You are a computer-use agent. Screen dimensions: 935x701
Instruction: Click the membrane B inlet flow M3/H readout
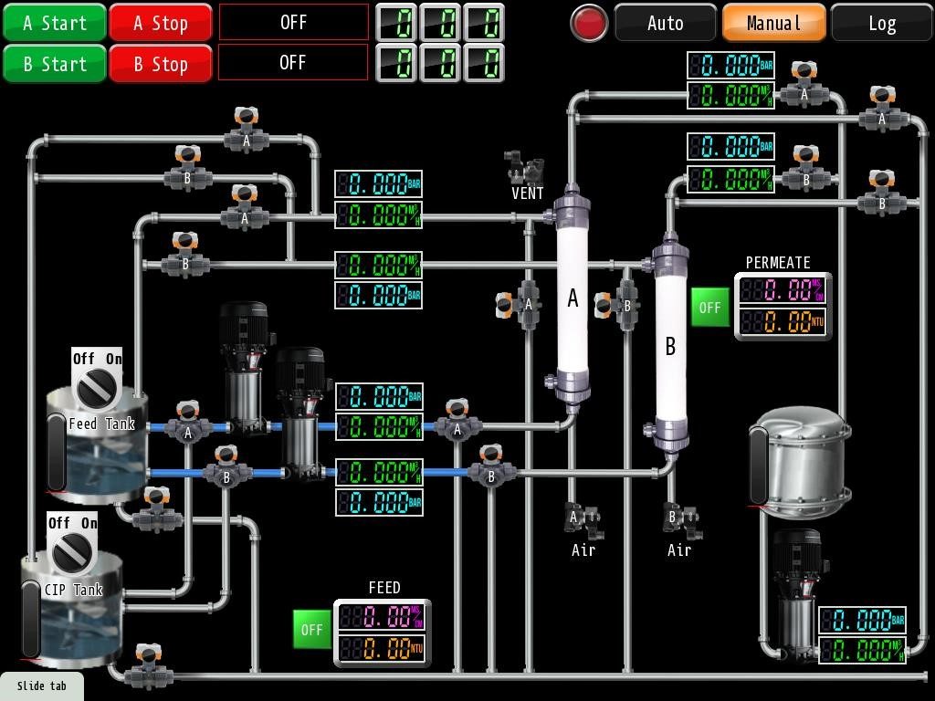(x=379, y=265)
